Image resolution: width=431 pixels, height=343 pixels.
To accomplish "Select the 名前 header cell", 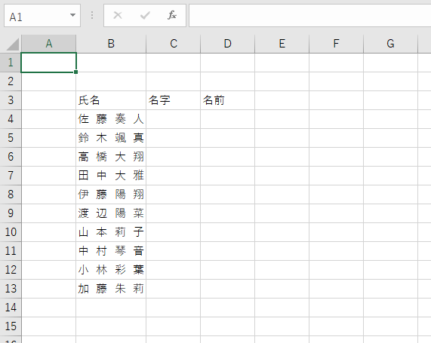I will (228, 100).
